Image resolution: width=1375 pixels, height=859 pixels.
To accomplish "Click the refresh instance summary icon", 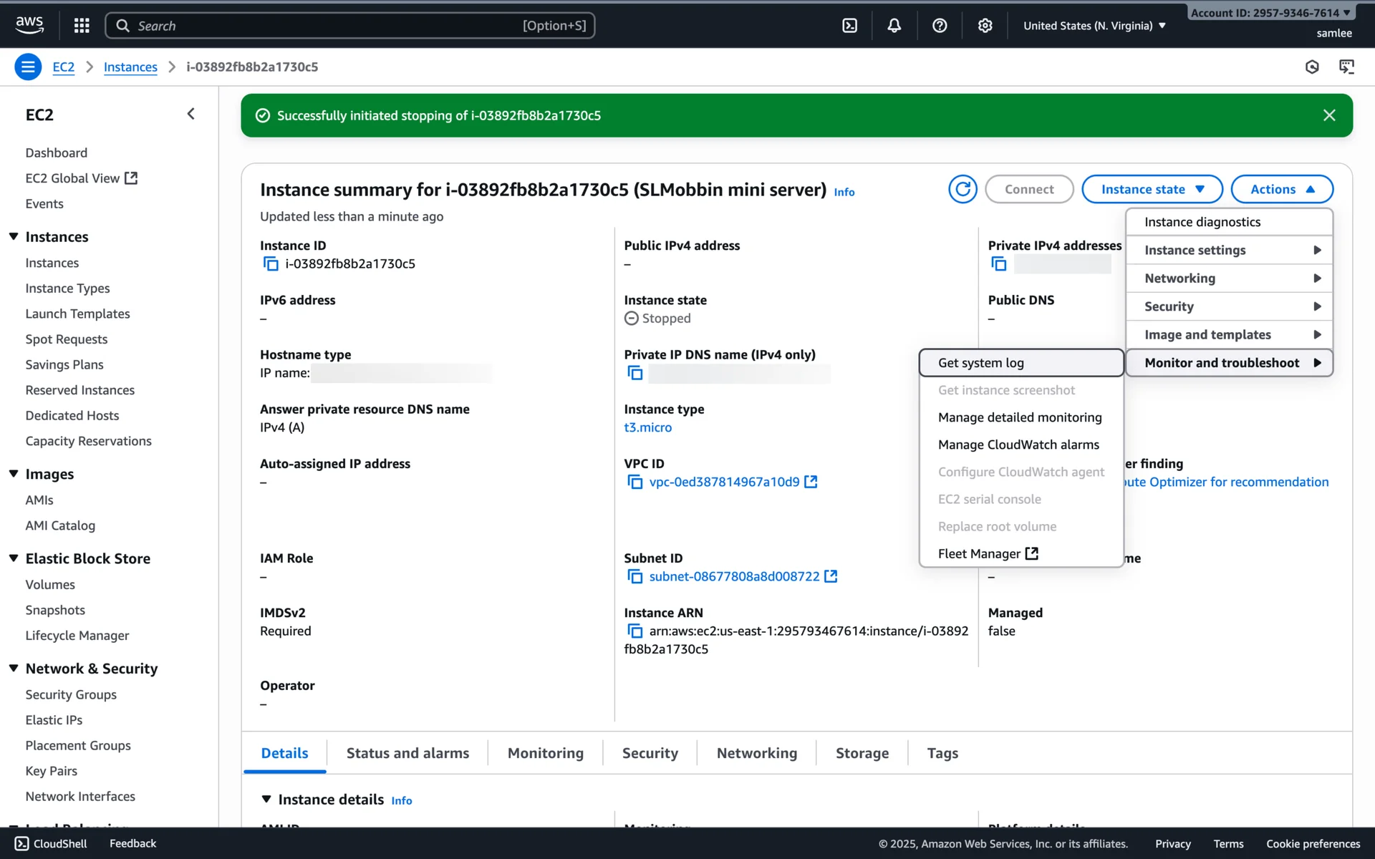I will [x=962, y=189].
